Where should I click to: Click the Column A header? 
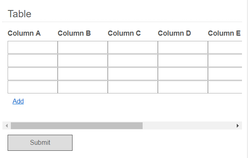pos(24,33)
